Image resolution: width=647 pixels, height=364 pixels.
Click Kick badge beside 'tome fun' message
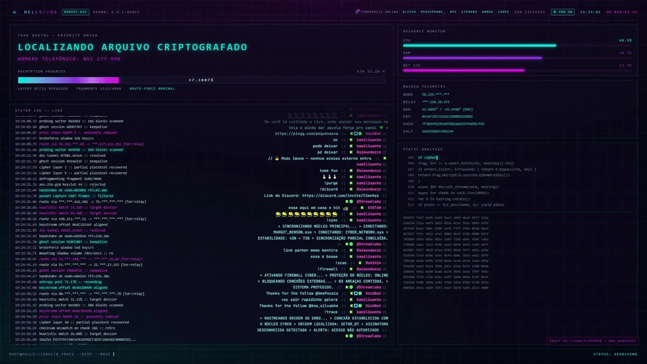(350, 171)
